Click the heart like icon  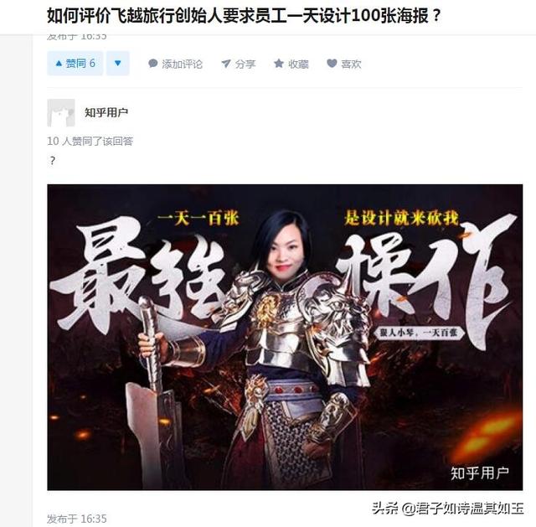tap(332, 63)
